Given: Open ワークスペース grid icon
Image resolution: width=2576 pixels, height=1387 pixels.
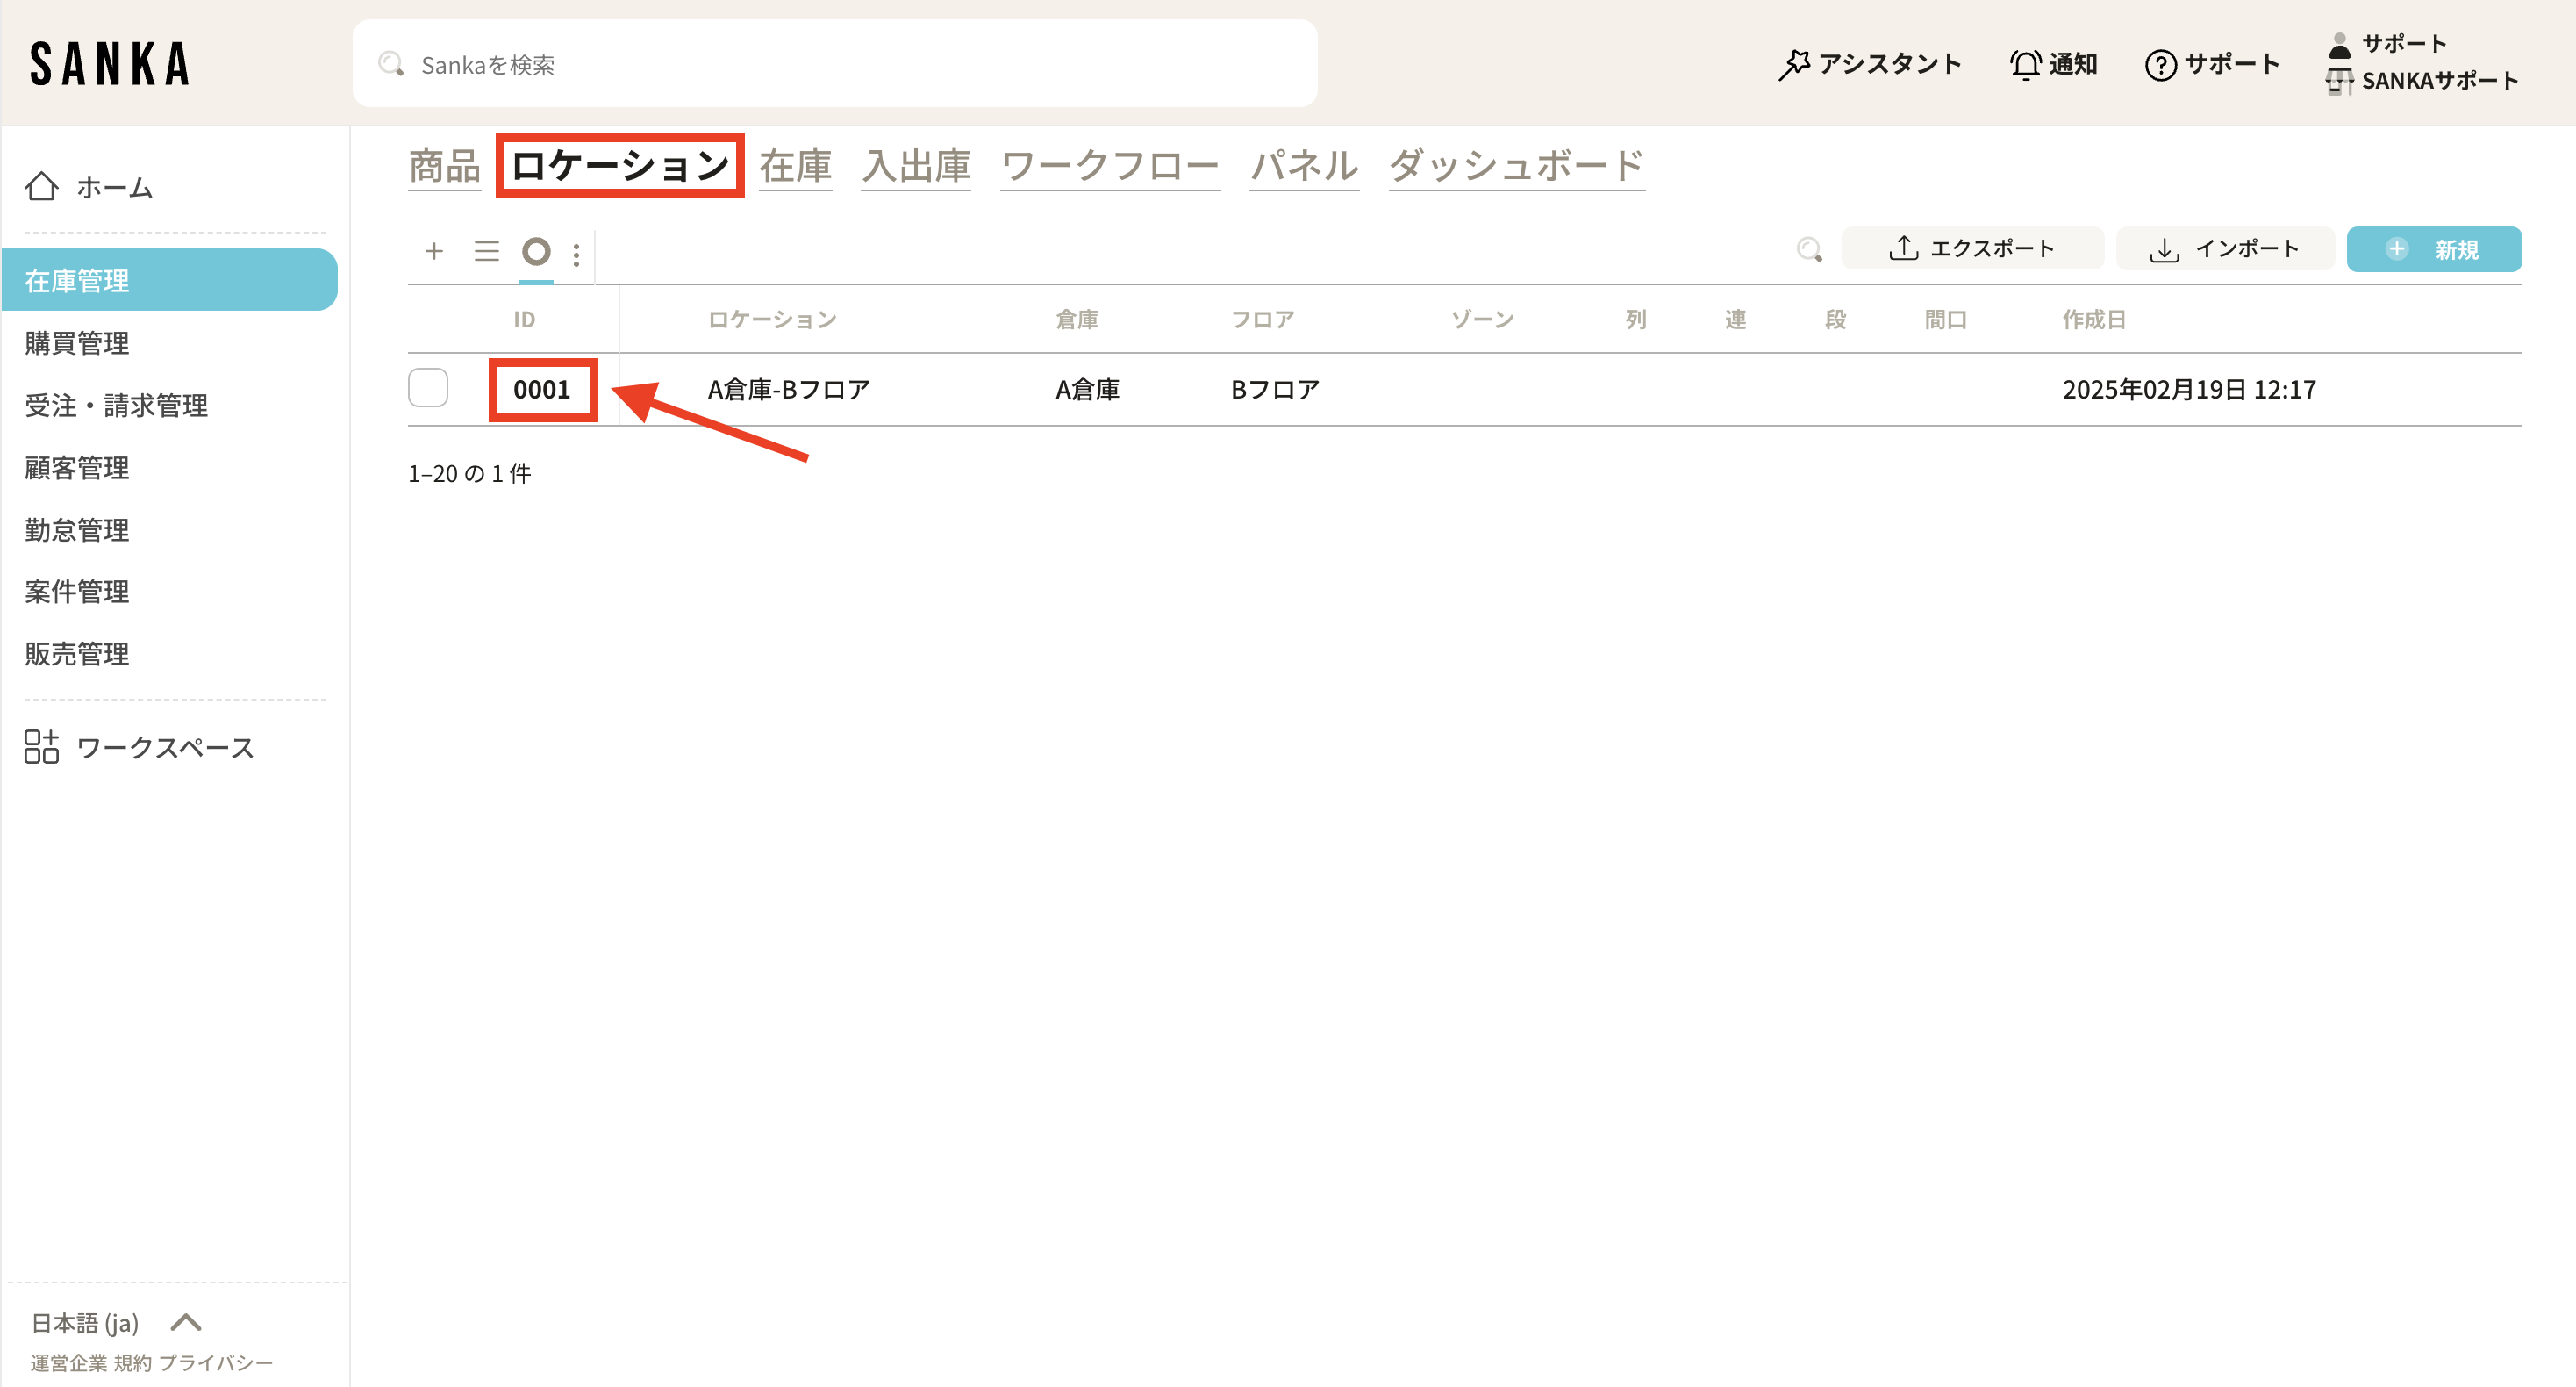Looking at the screenshot, I should 42,746.
